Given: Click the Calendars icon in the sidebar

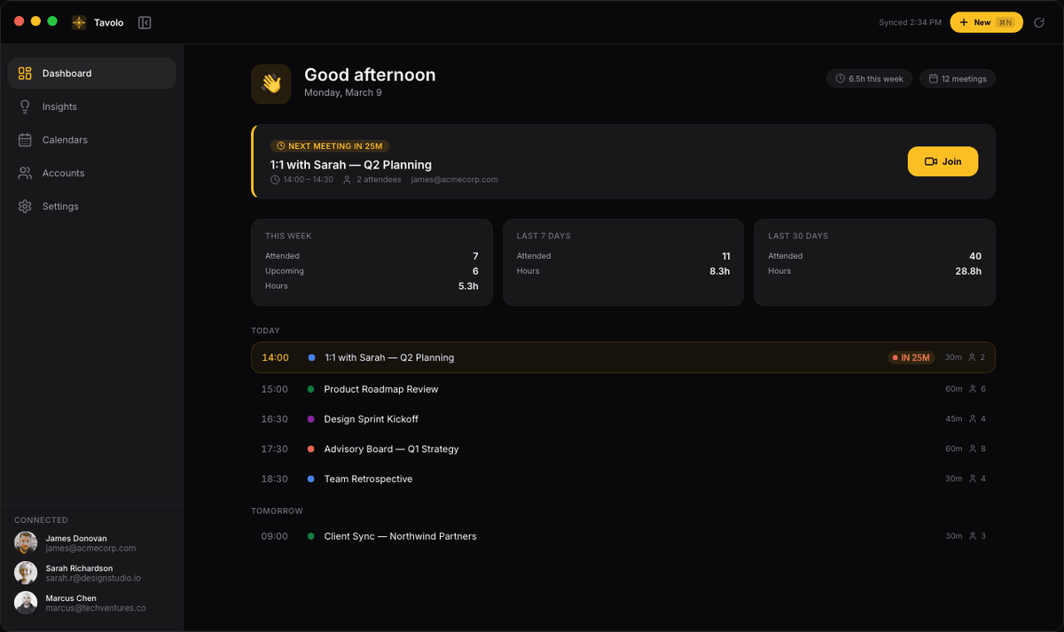Looking at the screenshot, I should [x=25, y=139].
